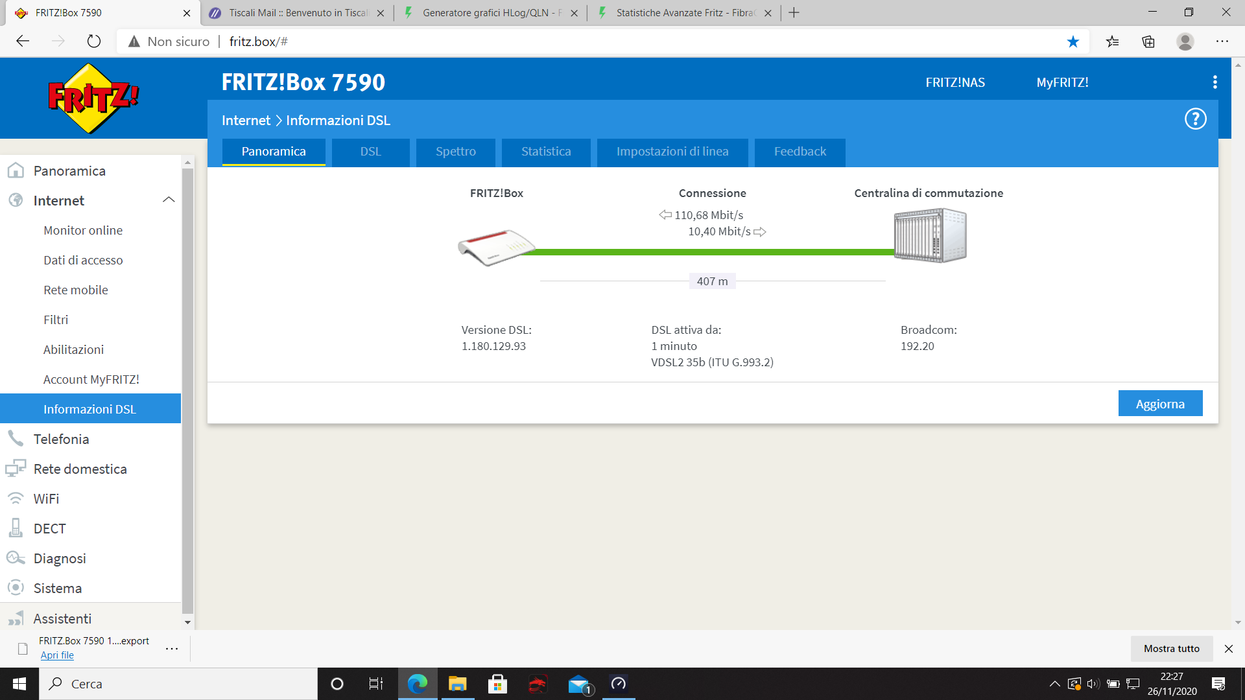Click the Internet globe icon in sidebar
The width and height of the screenshot is (1245, 700).
[16, 200]
